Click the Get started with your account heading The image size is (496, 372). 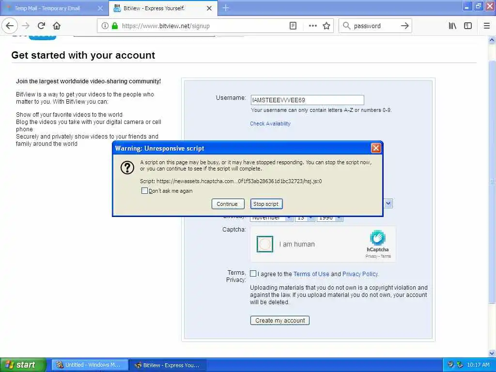point(83,55)
